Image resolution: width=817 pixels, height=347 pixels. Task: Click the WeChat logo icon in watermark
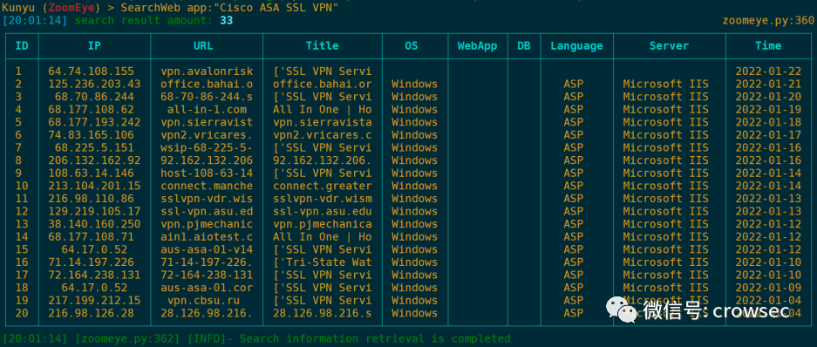(x=622, y=310)
